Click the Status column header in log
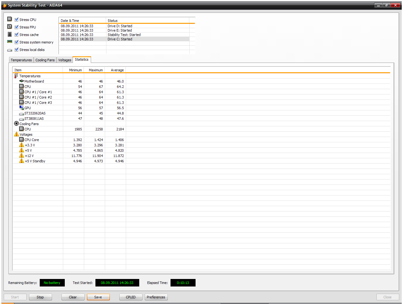The image size is (403, 304). [148, 21]
